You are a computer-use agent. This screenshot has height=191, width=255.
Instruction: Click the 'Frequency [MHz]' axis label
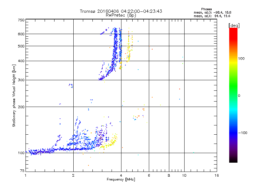tap(121, 180)
